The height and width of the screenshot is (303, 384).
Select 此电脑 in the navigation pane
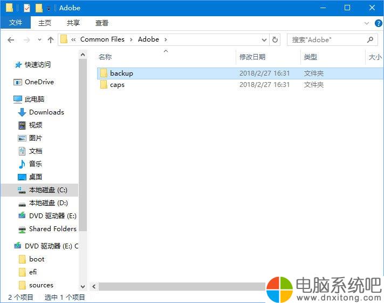pos(35,99)
